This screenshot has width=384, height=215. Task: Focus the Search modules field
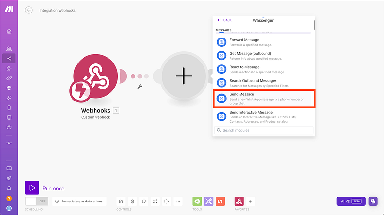[264, 130]
